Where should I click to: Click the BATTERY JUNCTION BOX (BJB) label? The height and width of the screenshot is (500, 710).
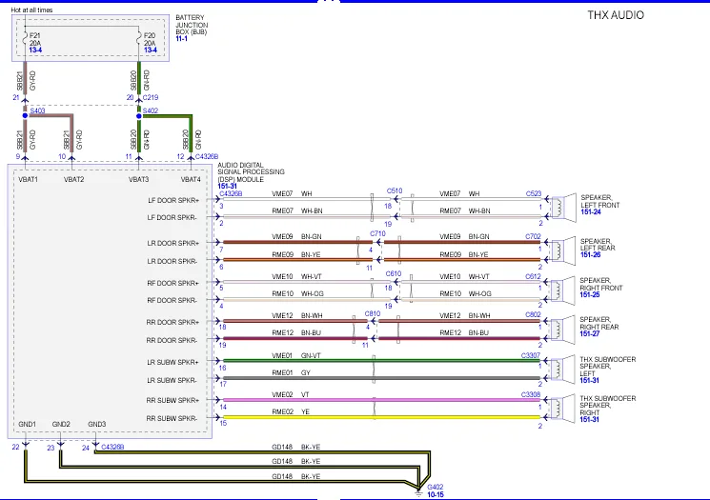192,25
